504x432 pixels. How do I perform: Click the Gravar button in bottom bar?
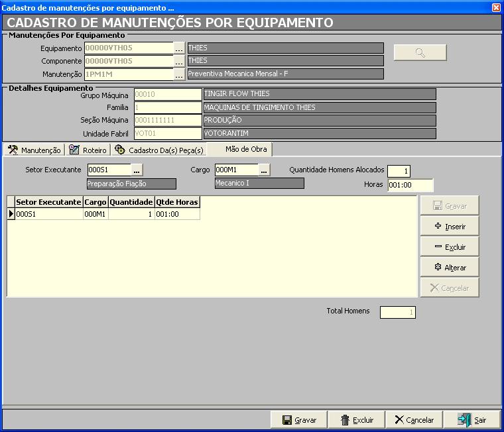(299, 420)
